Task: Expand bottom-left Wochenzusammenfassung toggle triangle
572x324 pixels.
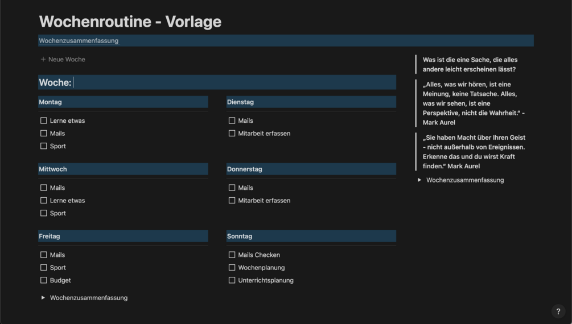Action: (x=43, y=298)
